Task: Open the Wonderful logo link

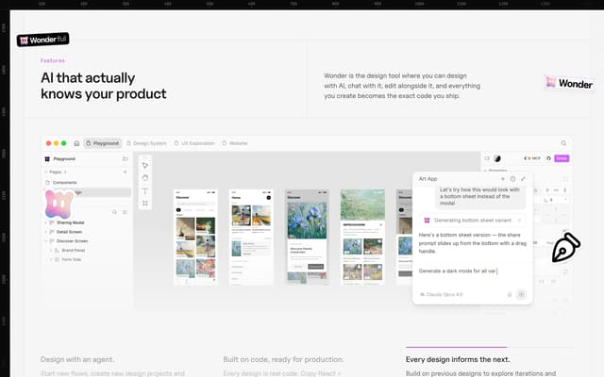Action: click(42, 40)
